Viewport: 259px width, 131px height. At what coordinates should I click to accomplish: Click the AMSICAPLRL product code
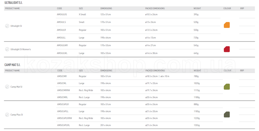[x=63, y=125]
